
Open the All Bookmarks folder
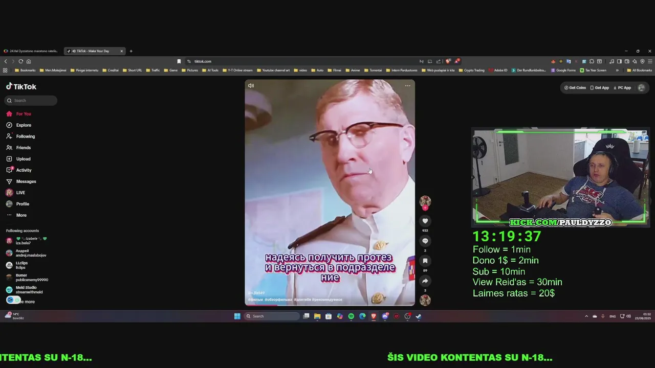pos(640,71)
